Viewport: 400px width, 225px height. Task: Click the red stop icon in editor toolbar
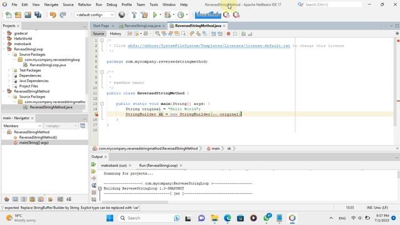(x=229, y=34)
